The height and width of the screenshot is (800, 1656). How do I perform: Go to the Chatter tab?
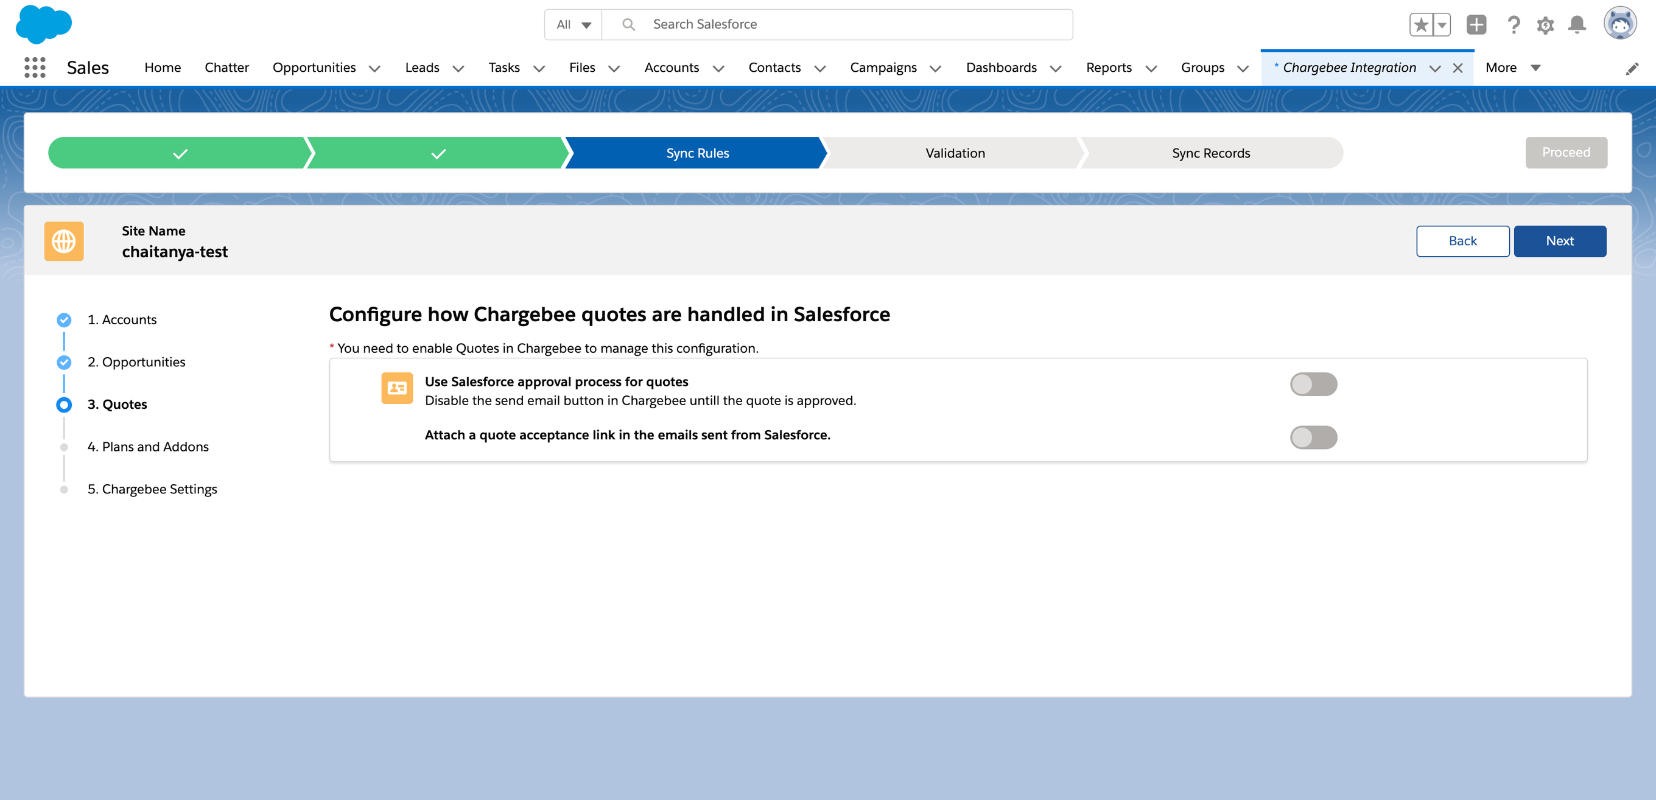click(x=226, y=68)
